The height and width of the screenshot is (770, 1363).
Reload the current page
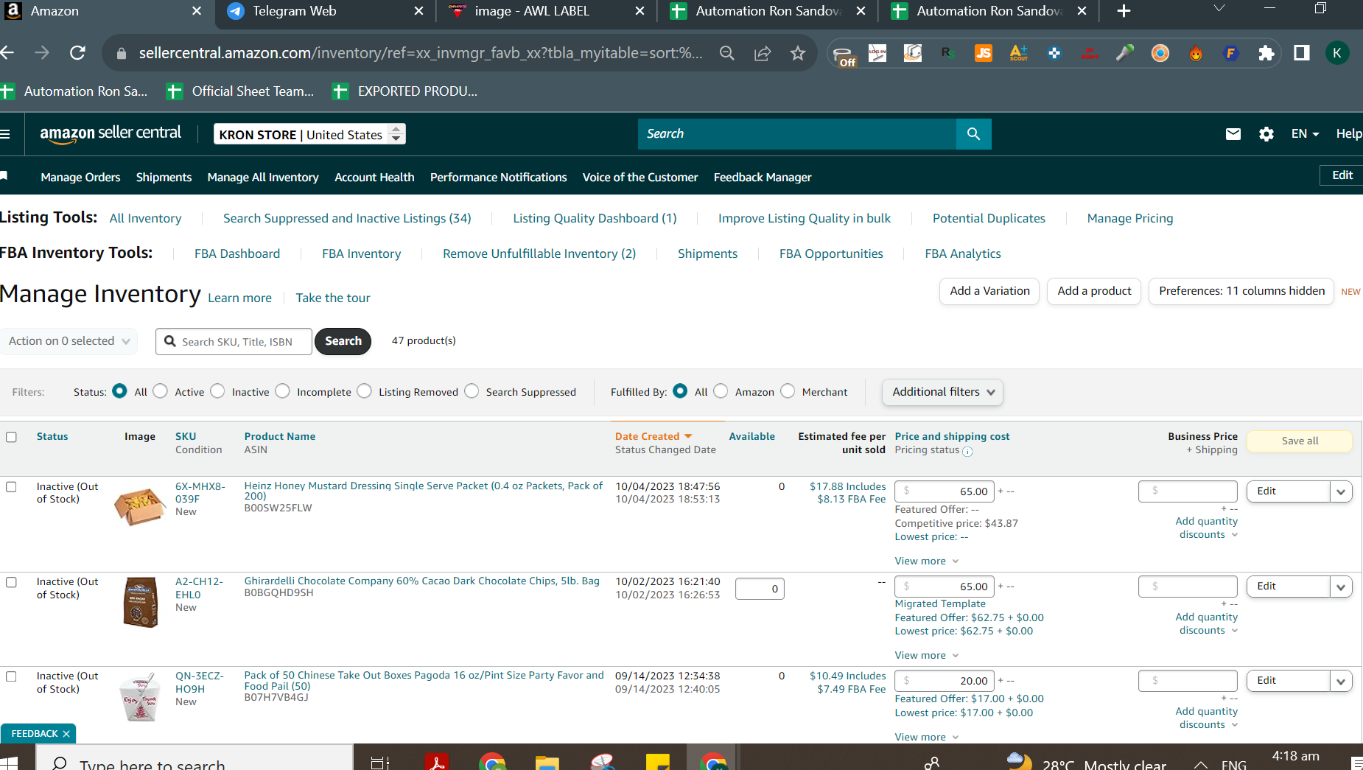[x=77, y=53]
